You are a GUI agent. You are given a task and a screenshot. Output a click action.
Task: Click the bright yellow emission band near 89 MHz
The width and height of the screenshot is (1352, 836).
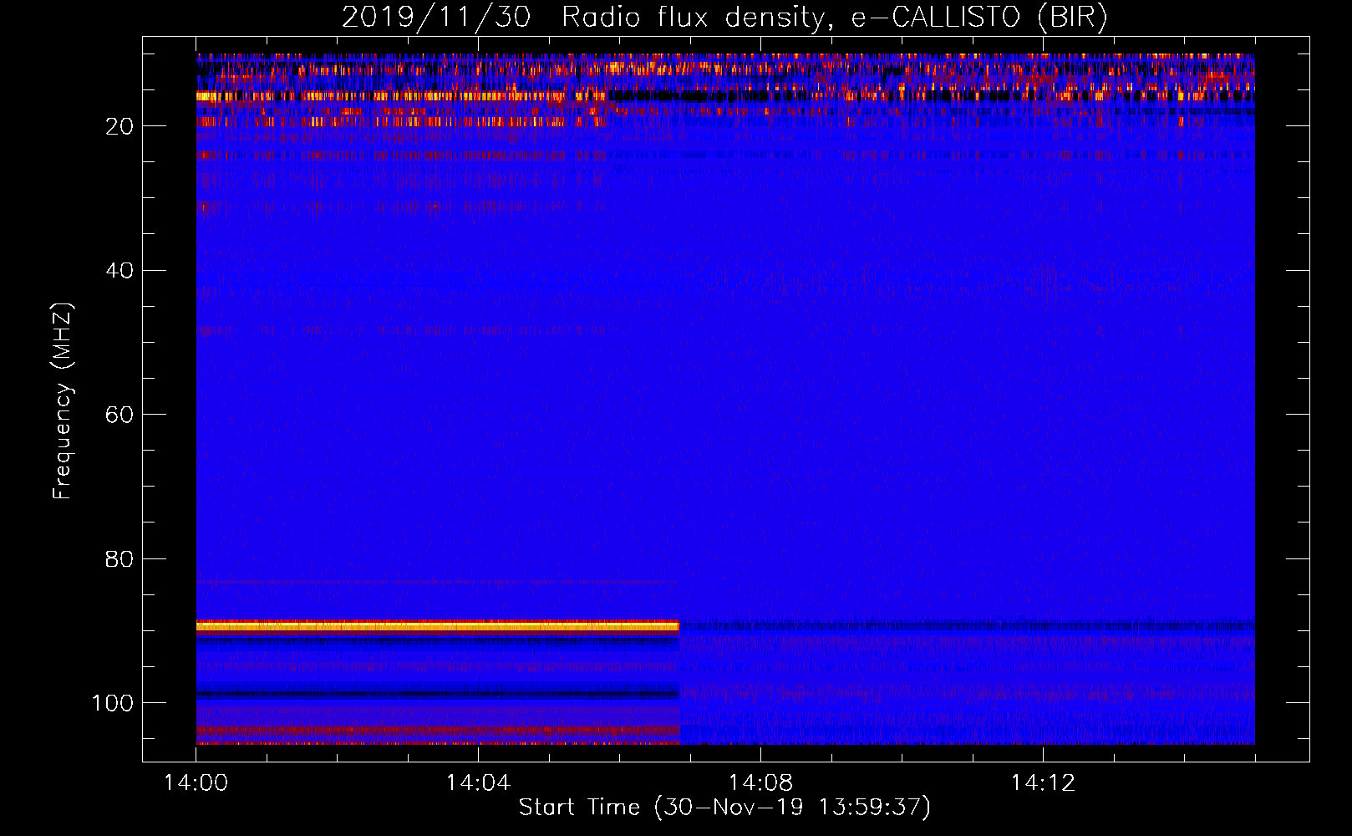tap(438, 626)
